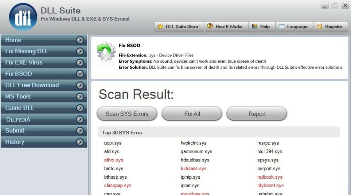Open Submit section
351x195 pixels.
[x=44, y=131]
